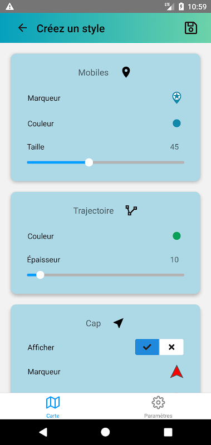
Task: Tap the Mobiles location pin icon
Action: (126, 72)
